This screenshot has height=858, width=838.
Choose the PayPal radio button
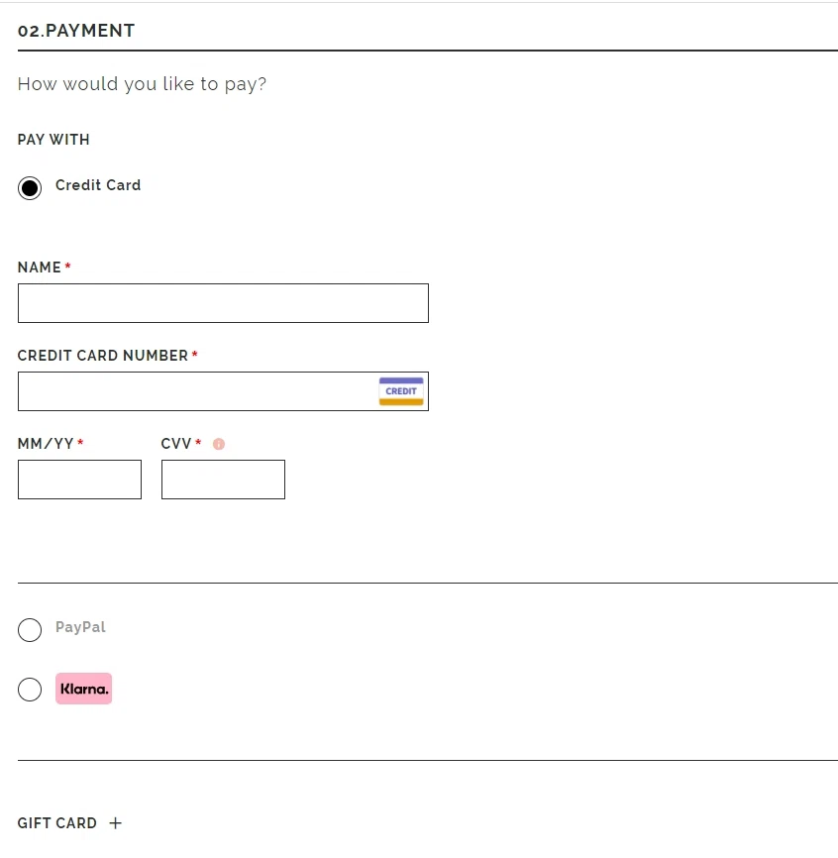click(30, 630)
